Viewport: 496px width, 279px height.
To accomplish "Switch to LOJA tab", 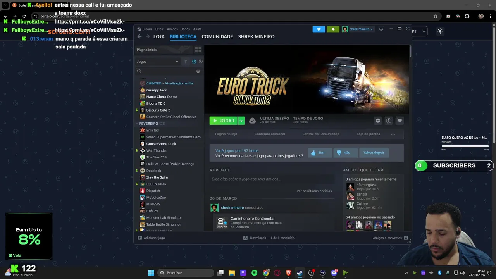I will click(159, 36).
